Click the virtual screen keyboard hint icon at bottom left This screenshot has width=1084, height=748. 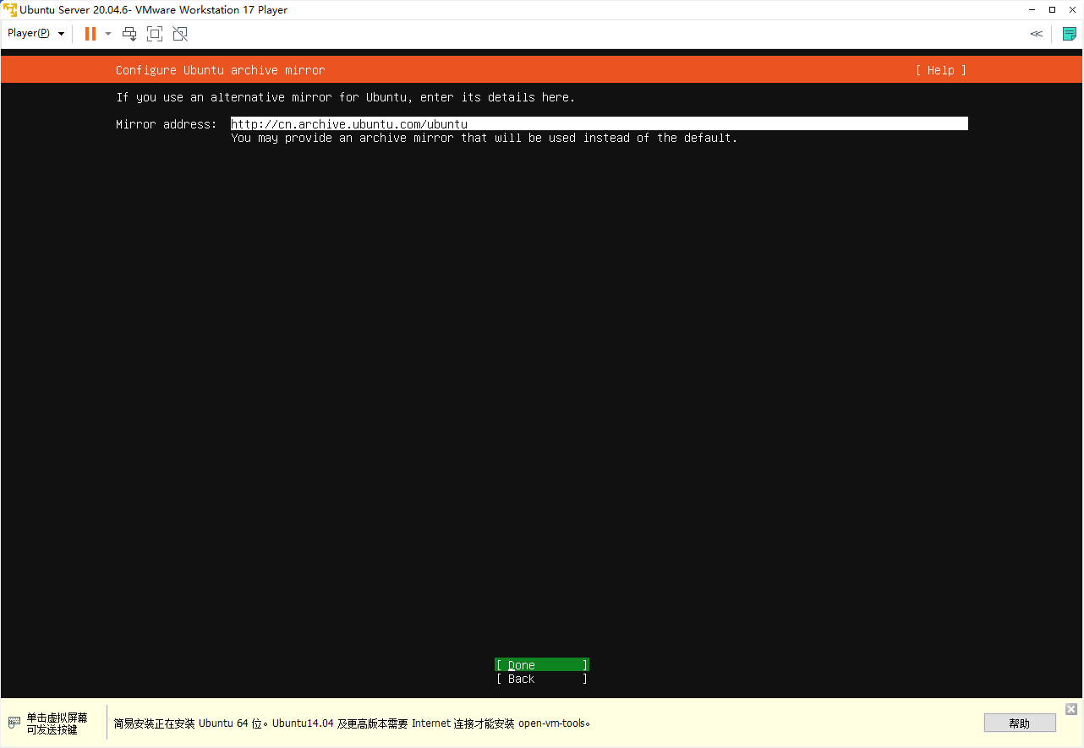point(14,723)
